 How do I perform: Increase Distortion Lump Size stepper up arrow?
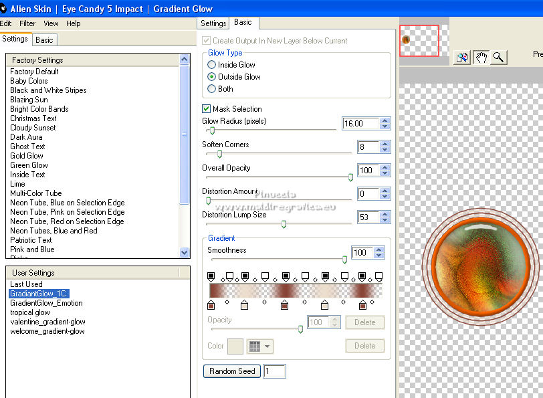[385, 214]
